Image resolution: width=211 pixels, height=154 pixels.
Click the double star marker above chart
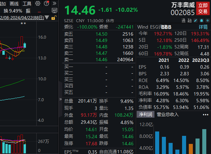click(23, 24)
